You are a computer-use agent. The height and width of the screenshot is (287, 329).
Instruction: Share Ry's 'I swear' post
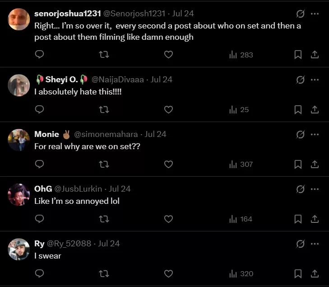coord(315,273)
